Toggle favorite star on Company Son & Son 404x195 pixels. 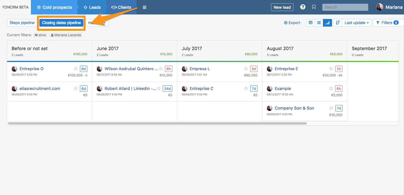(331, 108)
